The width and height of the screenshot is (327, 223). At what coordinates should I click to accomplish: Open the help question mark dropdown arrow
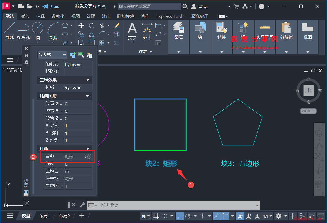268,7
